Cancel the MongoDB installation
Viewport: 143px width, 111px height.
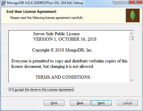[128, 103]
